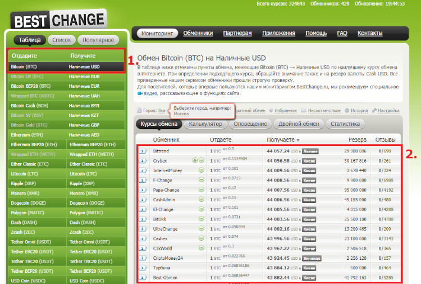Open city selector 'Все'
Screen dimensions: 421x284
(x=162, y=111)
